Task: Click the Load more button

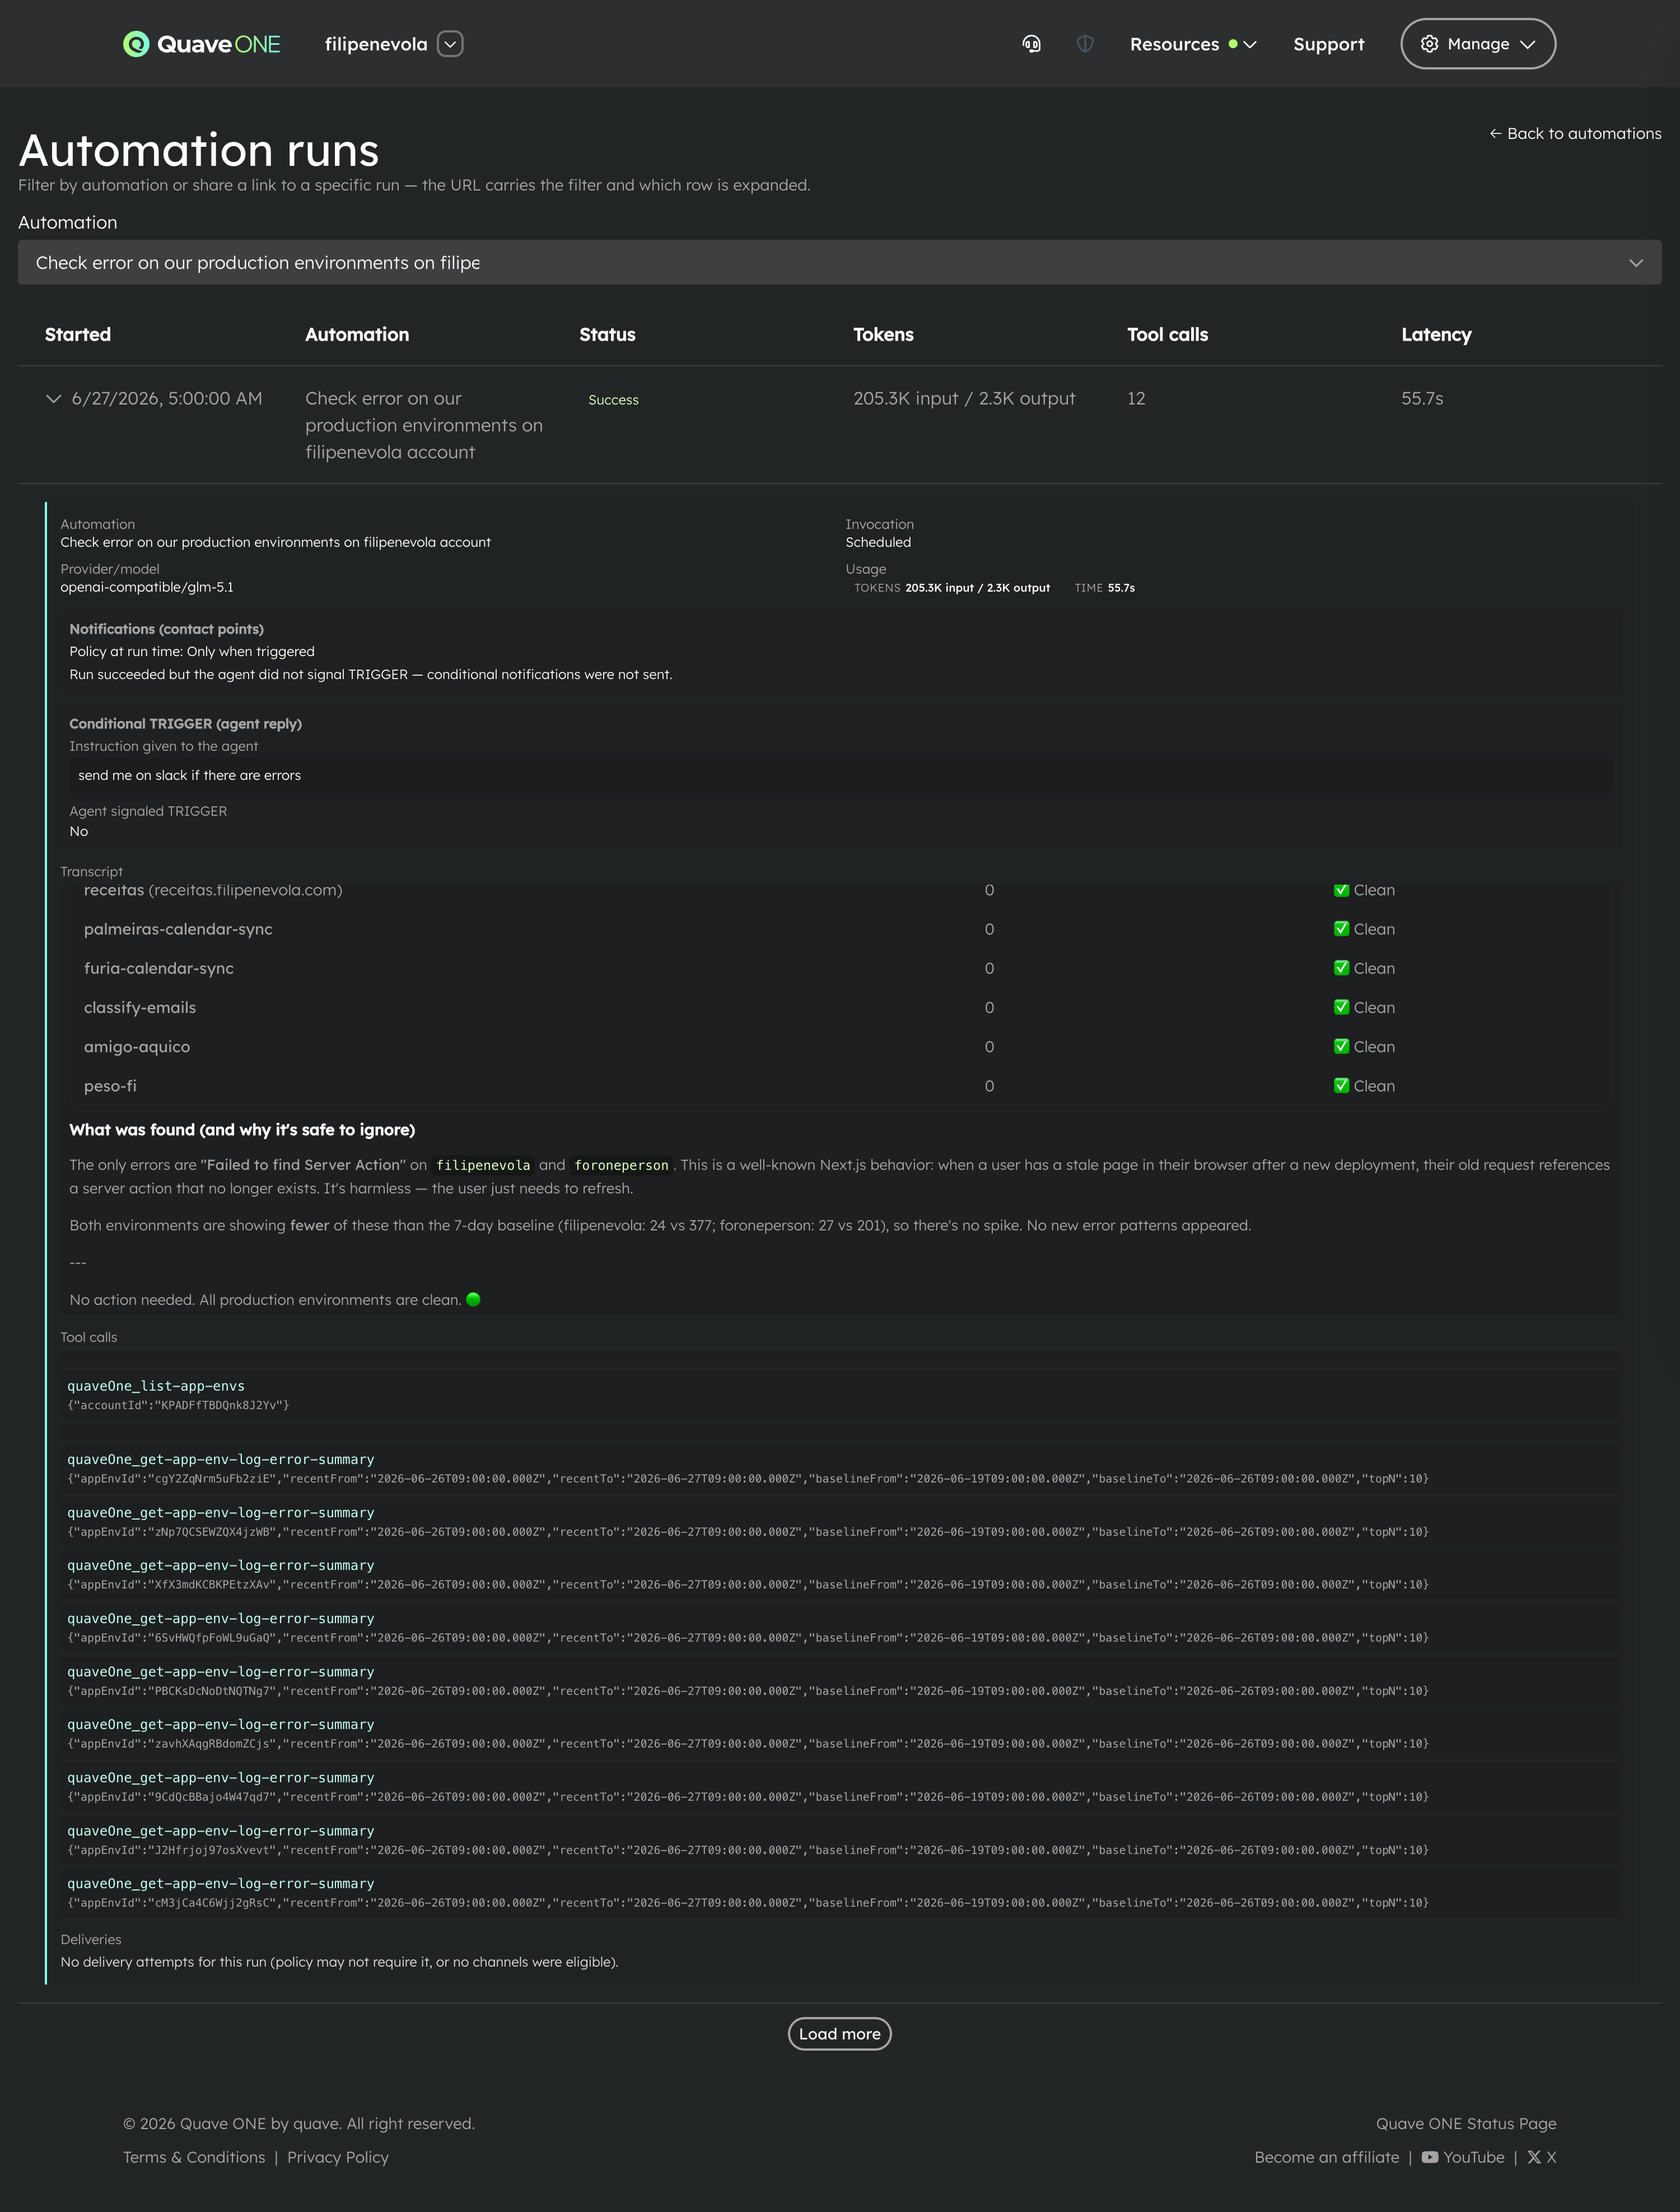Action: pos(839,2034)
